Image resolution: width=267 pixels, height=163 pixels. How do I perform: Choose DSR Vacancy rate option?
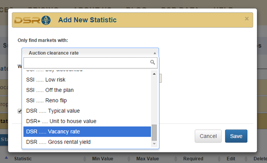point(87,131)
